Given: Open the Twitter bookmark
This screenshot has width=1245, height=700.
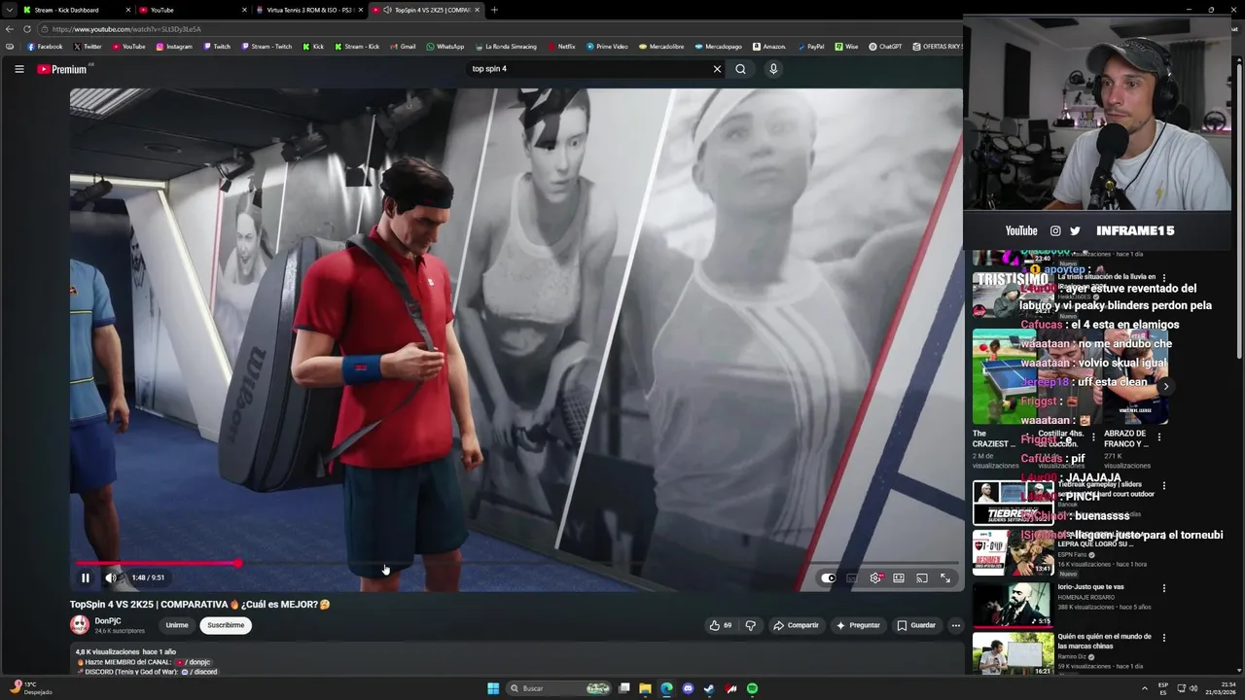Looking at the screenshot, I should click(88, 47).
